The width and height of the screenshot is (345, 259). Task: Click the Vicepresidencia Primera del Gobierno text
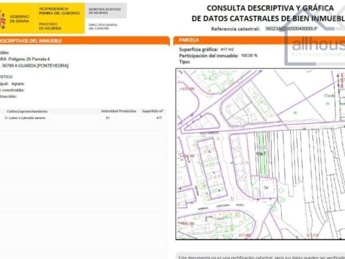coord(60,11)
